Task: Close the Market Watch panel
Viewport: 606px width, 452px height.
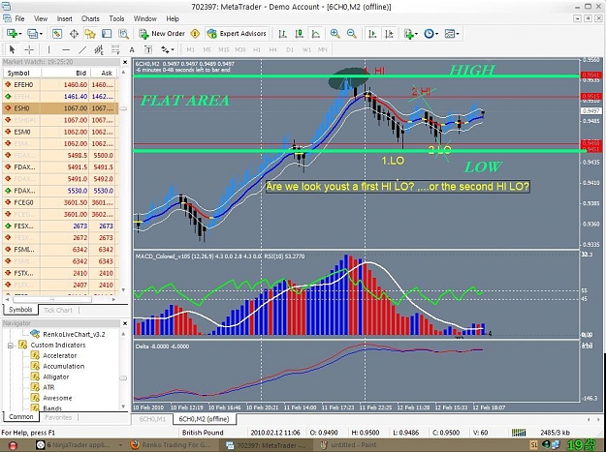Action: point(125,62)
